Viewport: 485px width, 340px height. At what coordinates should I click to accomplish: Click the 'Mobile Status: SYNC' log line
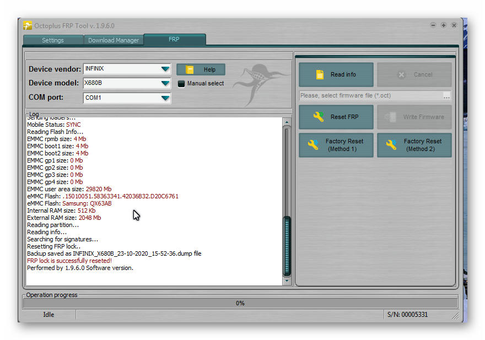coord(54,125)
